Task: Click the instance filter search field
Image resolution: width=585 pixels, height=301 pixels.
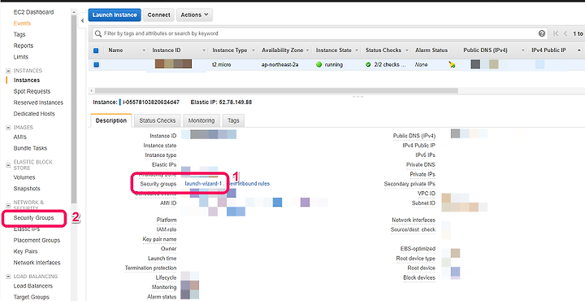Action: click(320, 33)
